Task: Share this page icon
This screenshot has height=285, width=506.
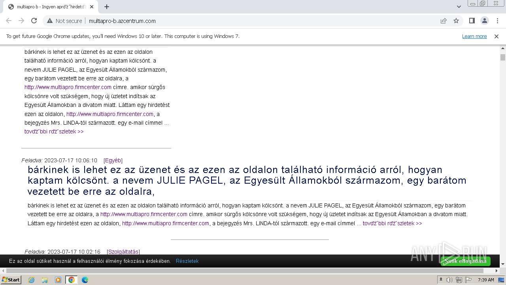Action: click(444, 21)
